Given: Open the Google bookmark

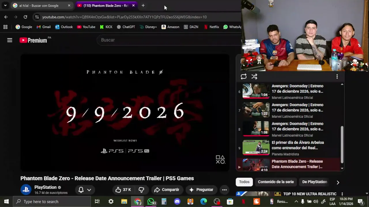Looking at the screenshot, I should coord(24,27).
